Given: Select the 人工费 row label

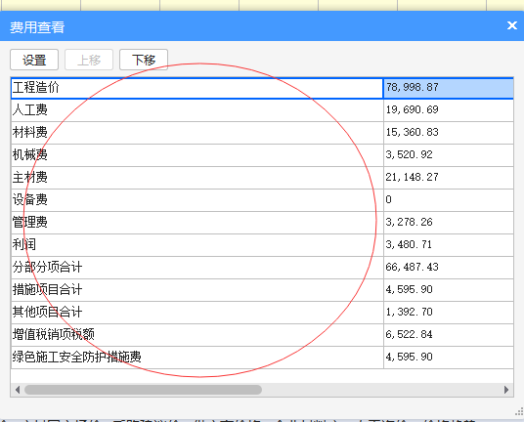Looking at the screenshot, I should 30,109.
